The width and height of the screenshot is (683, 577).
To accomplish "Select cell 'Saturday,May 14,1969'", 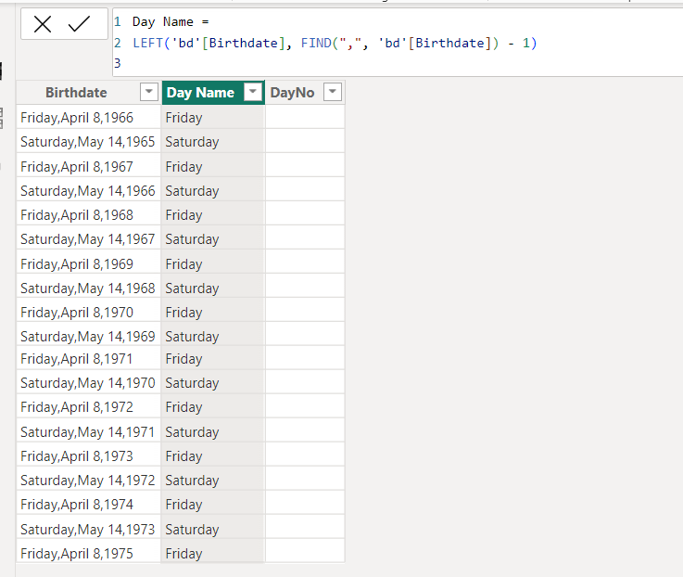I will [89, 336].
